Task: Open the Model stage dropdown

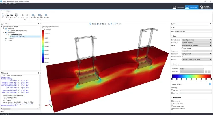Action: click(197, 43)
